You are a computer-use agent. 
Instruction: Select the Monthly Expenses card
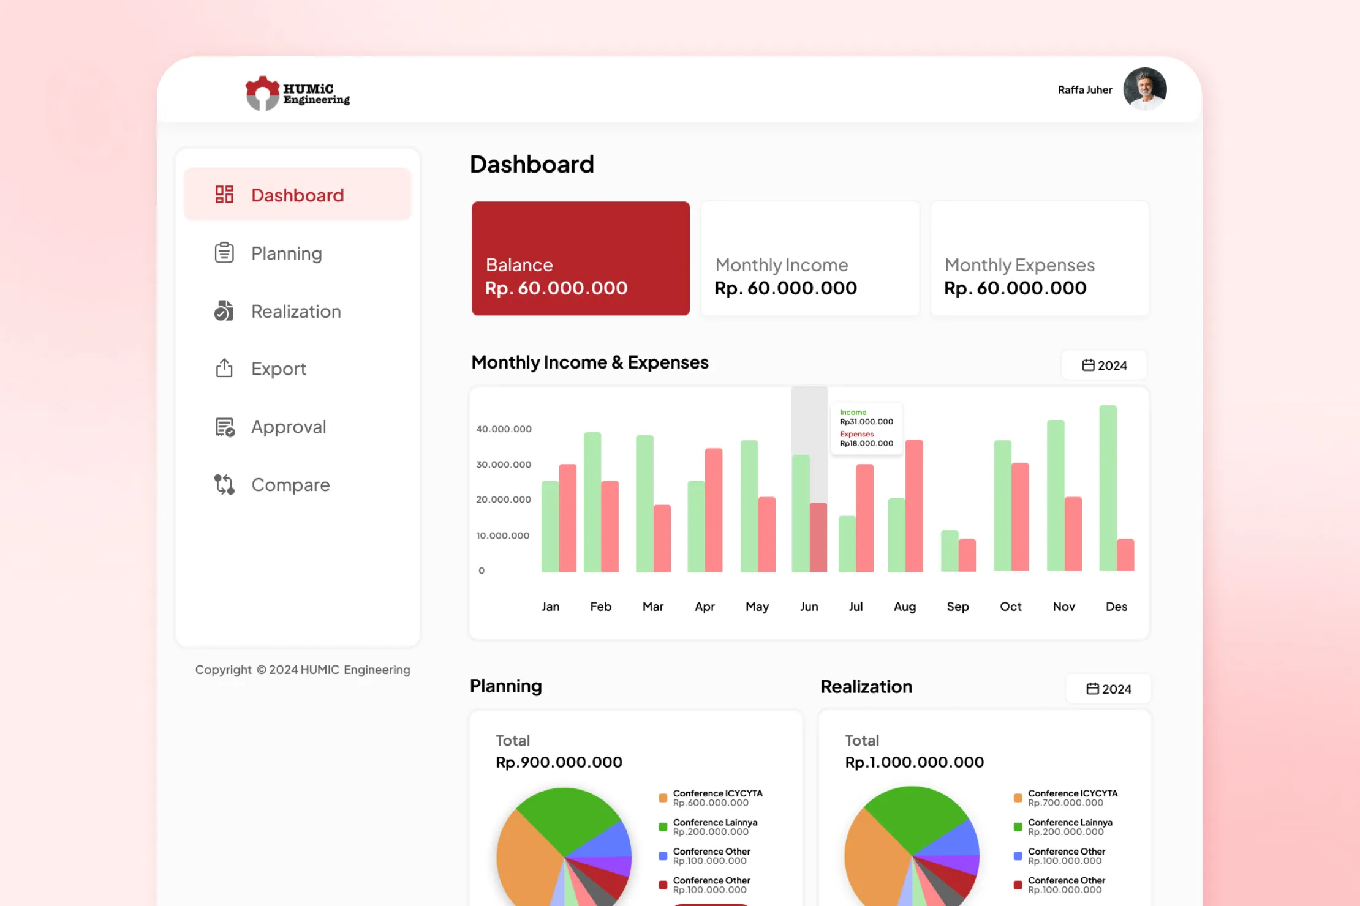pos(1039,258)
